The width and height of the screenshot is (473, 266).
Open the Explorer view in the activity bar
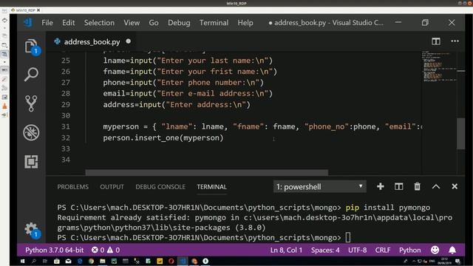click(x=31, y=46)
